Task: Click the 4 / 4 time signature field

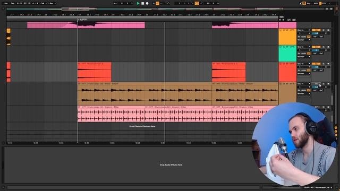Action: coord(36,3)
